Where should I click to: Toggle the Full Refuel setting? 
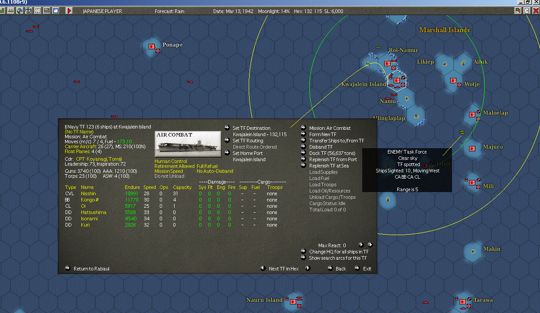(x=207, y=166)
